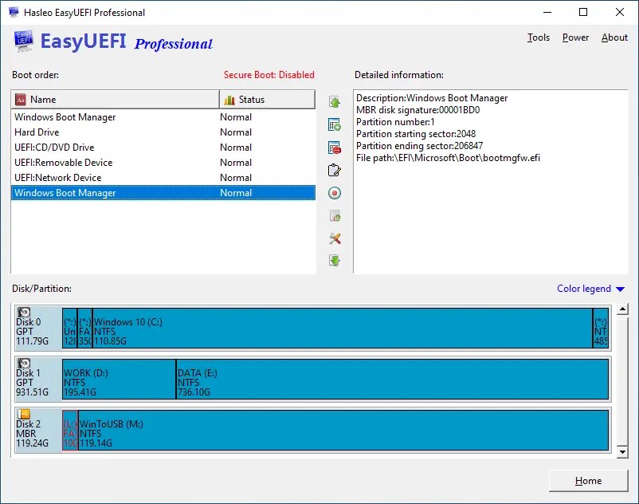639x504 pixels.
Task: Click the Disk 2 USB drive icon
Action: [24, 415]
